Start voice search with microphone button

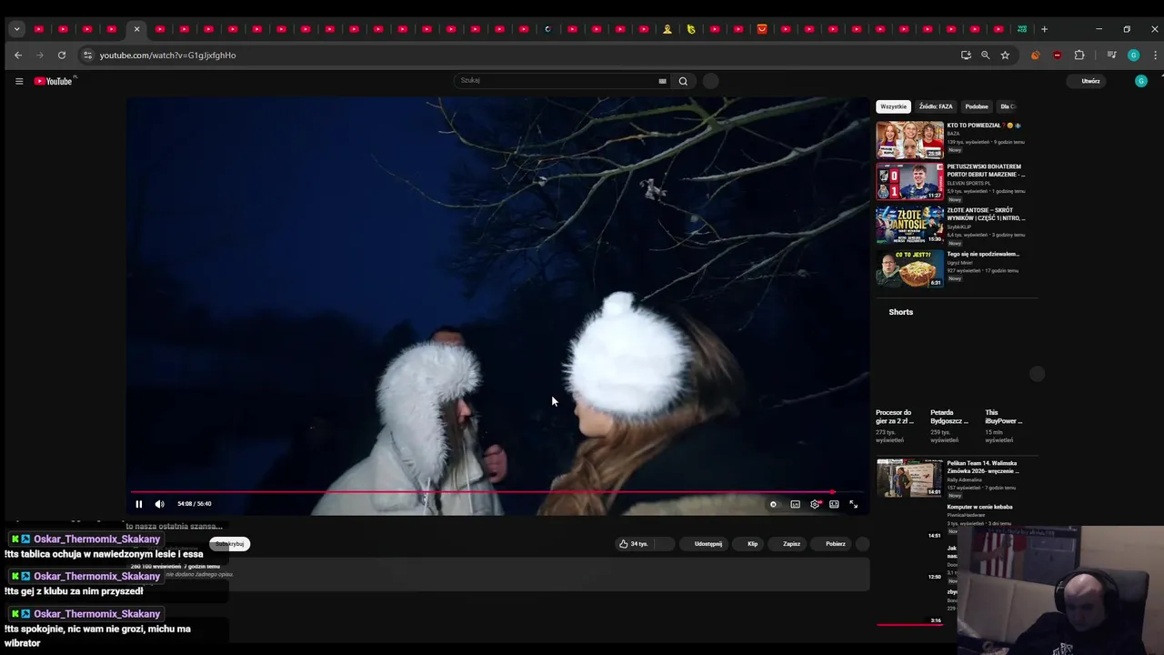click(x=711, y=81)
